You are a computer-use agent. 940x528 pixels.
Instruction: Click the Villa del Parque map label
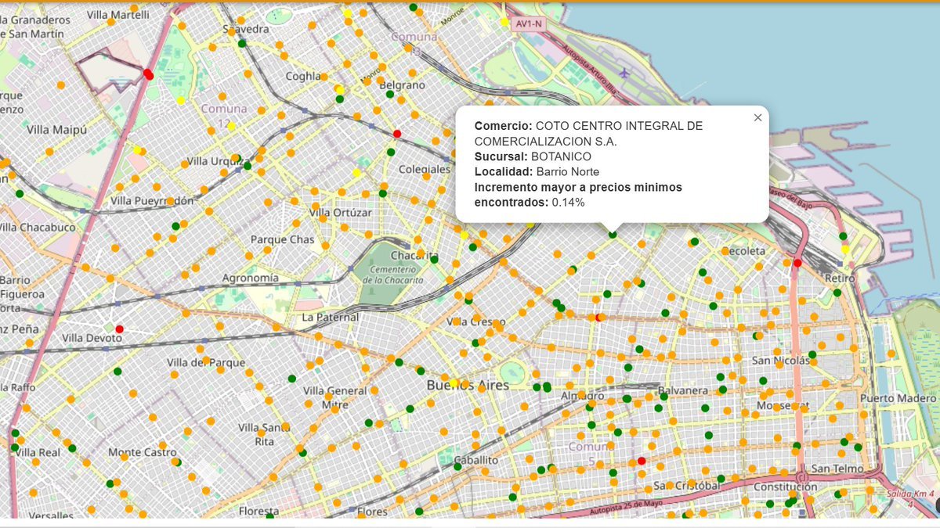[207, 363]
